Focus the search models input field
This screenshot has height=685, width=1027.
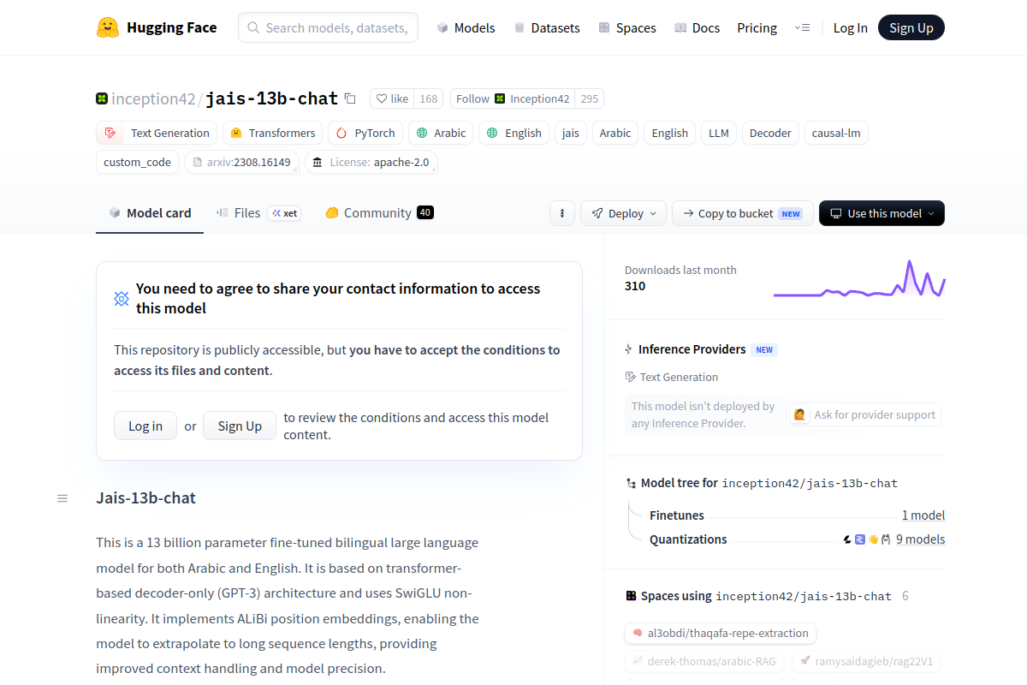point(328,27)
